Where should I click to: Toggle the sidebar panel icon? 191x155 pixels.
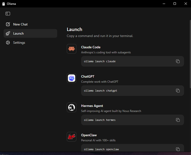(x=8, y=14)
